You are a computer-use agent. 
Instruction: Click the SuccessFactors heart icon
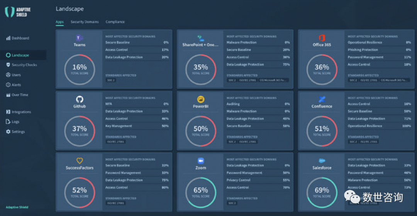click(x=80, y=161)
